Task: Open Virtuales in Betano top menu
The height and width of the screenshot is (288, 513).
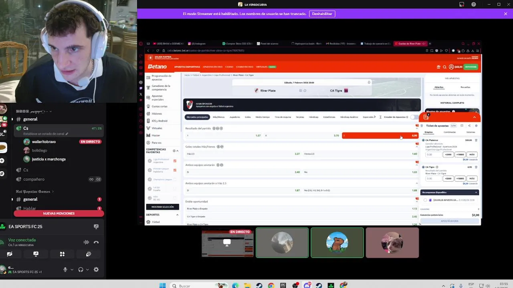Action: point(262,67)
